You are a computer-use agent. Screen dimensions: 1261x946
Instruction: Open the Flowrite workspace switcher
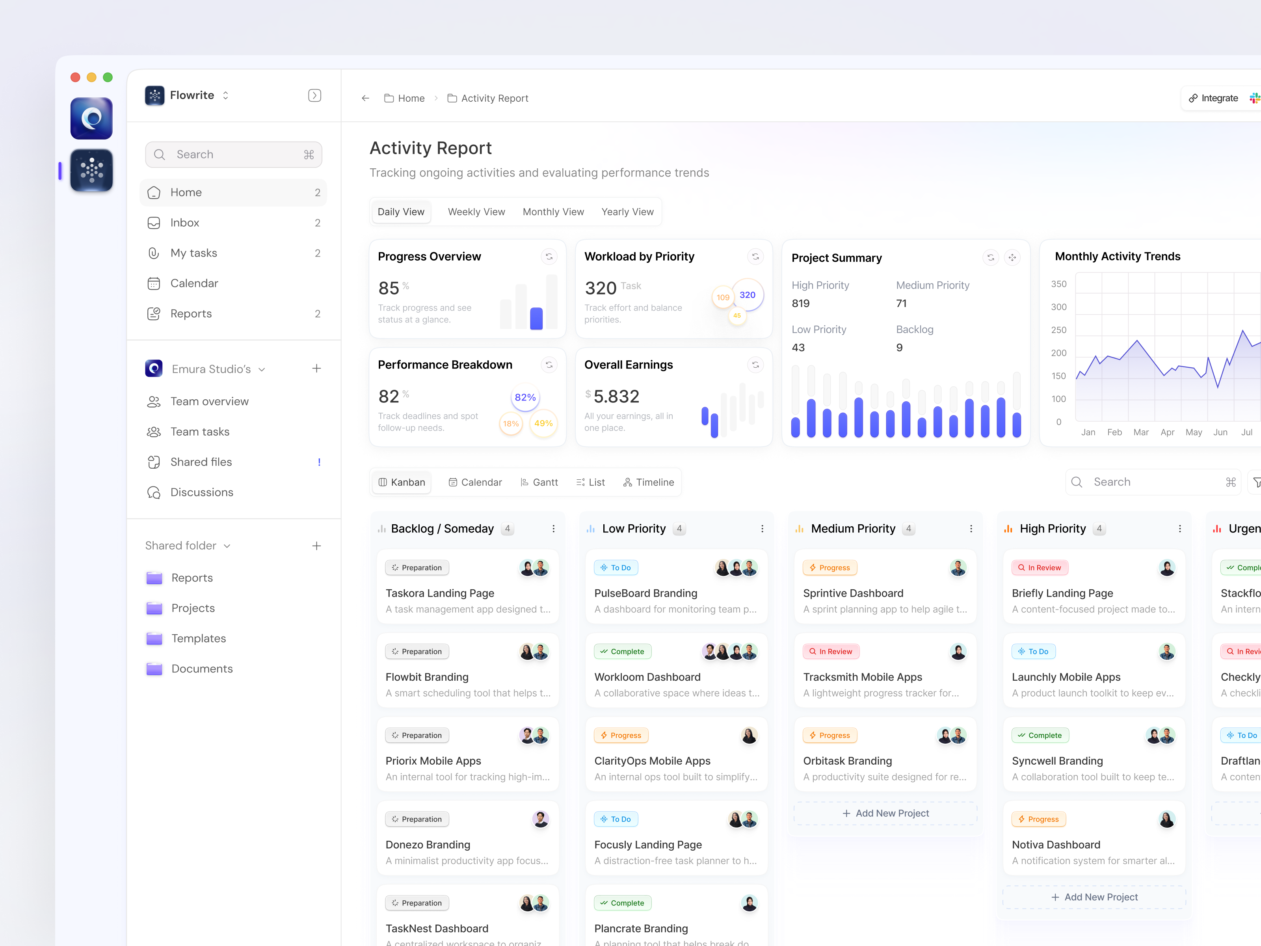[x=225, y=95]
